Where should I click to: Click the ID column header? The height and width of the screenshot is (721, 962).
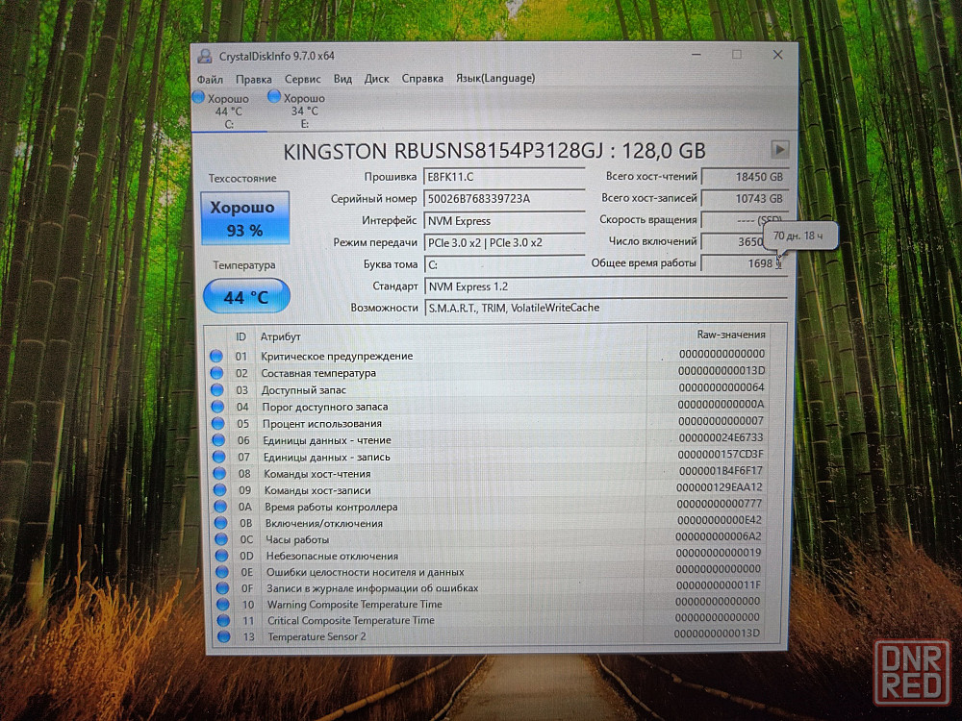[241, 336]
